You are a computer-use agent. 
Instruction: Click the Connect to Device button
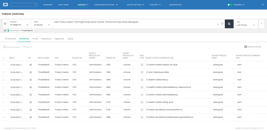click(11, 47)
